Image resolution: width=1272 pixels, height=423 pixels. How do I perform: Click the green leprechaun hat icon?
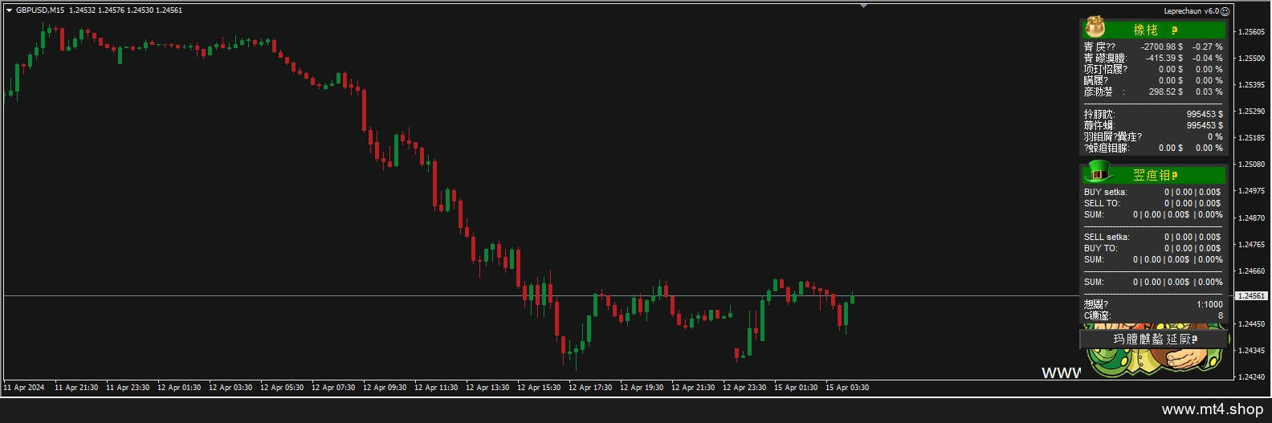click(1098, 172)
